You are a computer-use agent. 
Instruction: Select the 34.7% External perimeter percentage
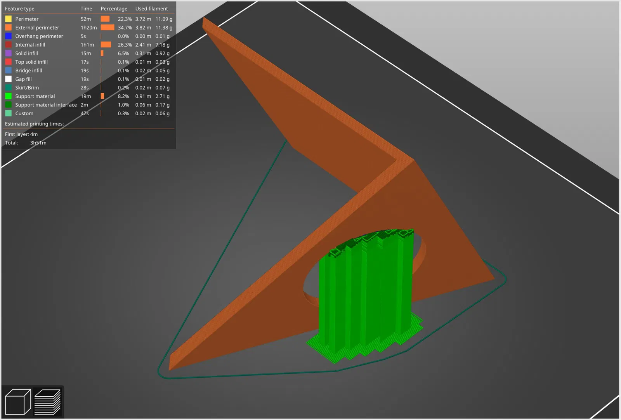click(x=125, y=28)
